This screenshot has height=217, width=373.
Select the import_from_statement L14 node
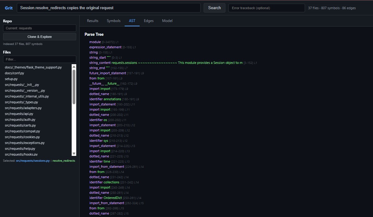coord(116,167)
